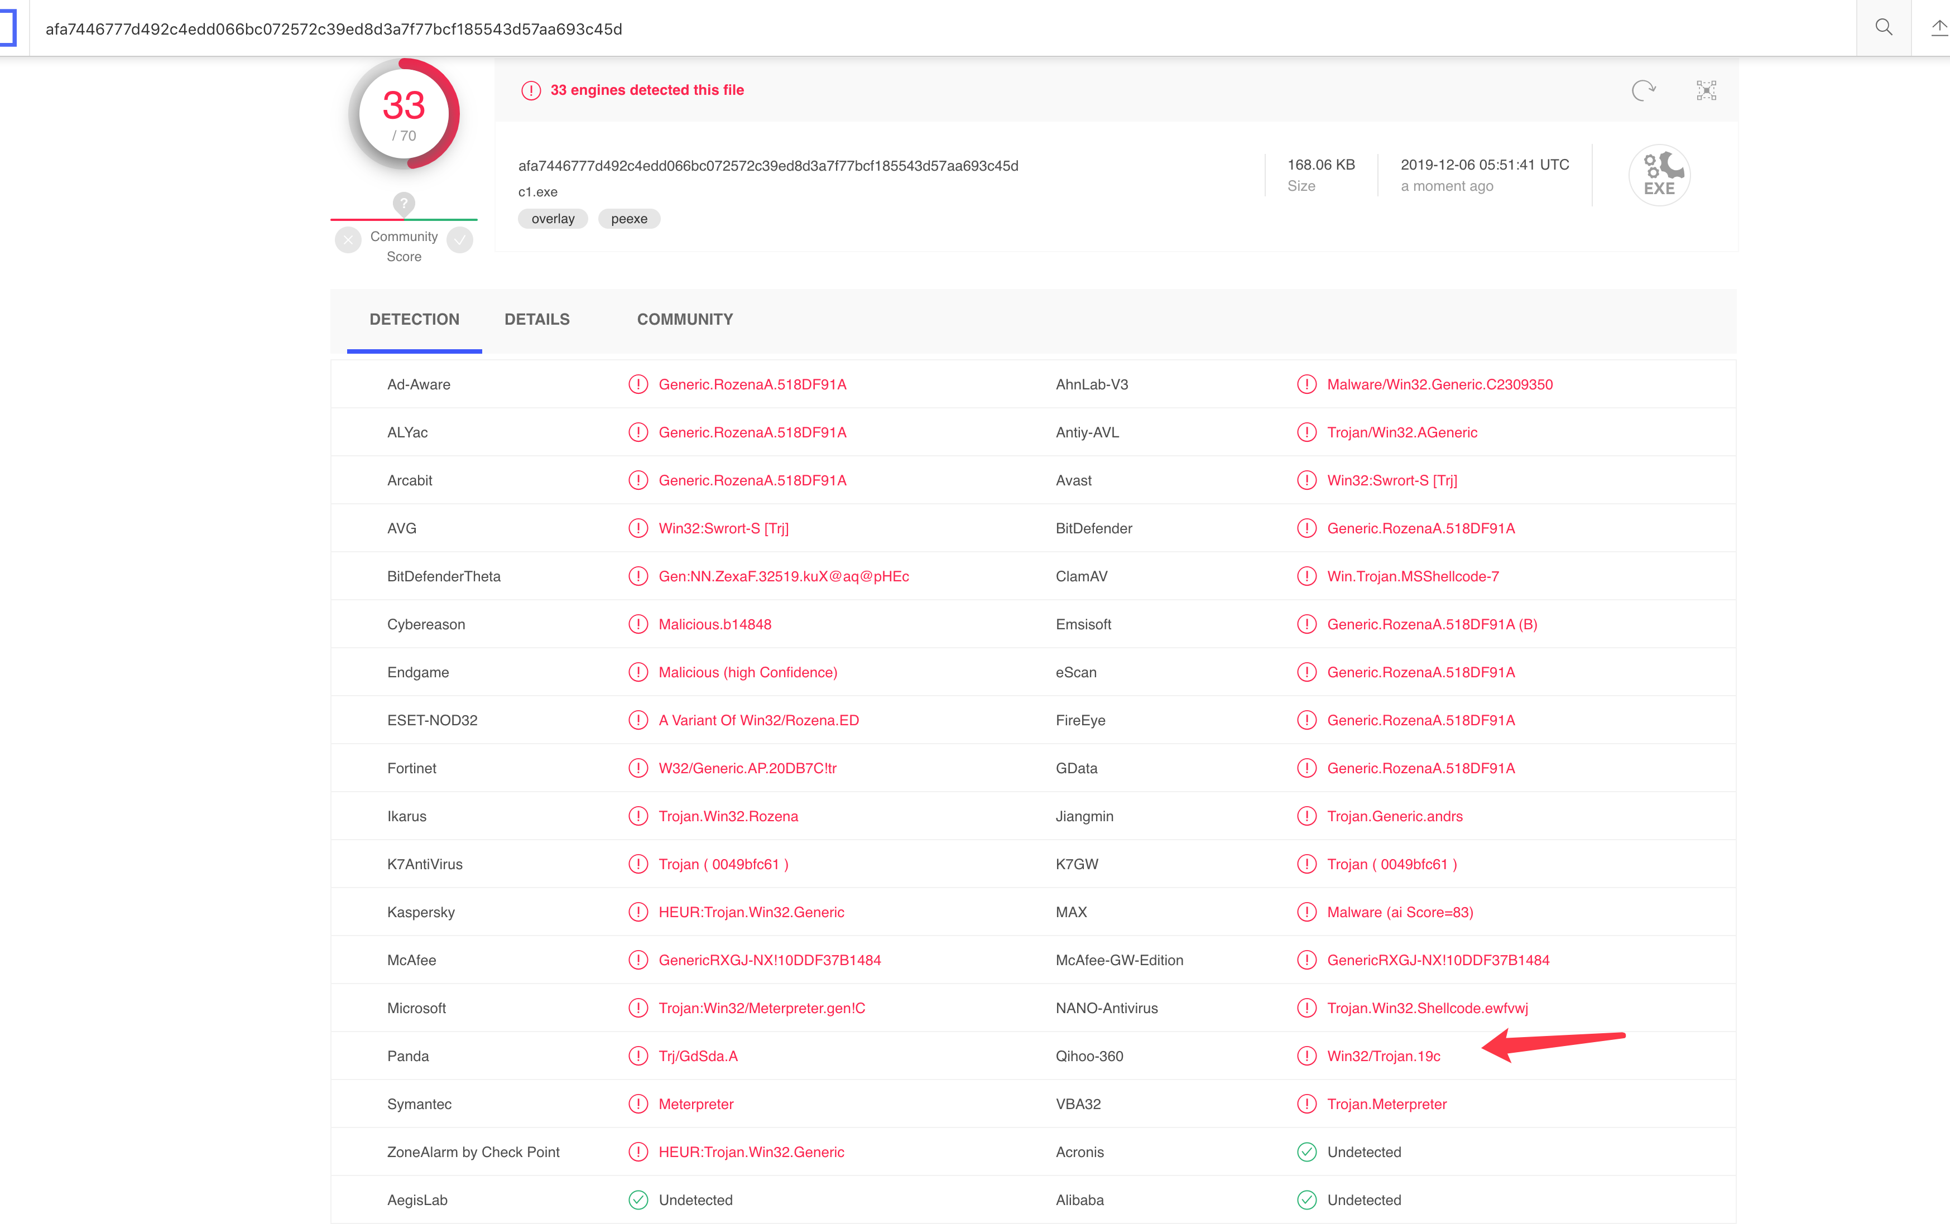1950x1224 pixels.
Task: Click the VBA32 row warning icon
Action: (1307, 1104)
